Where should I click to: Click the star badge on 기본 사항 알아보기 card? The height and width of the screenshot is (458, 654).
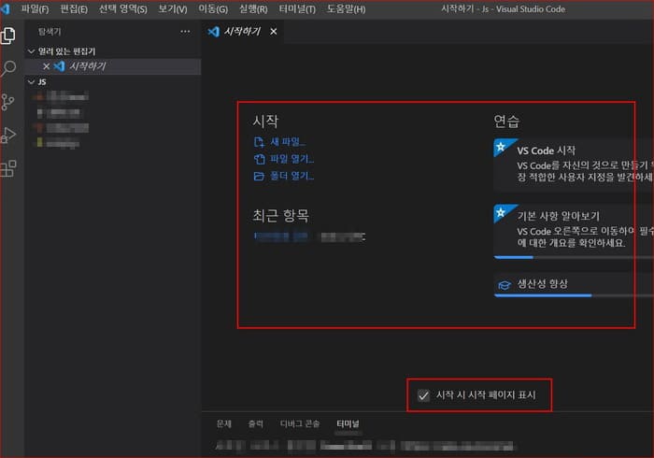pyautogui.click(x=501, y=213)
